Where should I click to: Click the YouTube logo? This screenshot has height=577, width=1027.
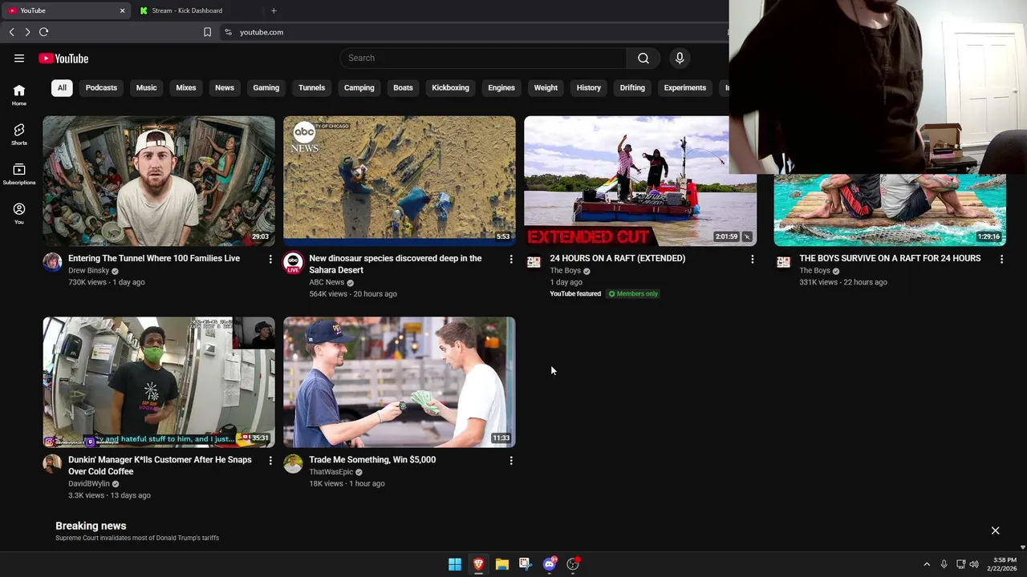[63, 59]
